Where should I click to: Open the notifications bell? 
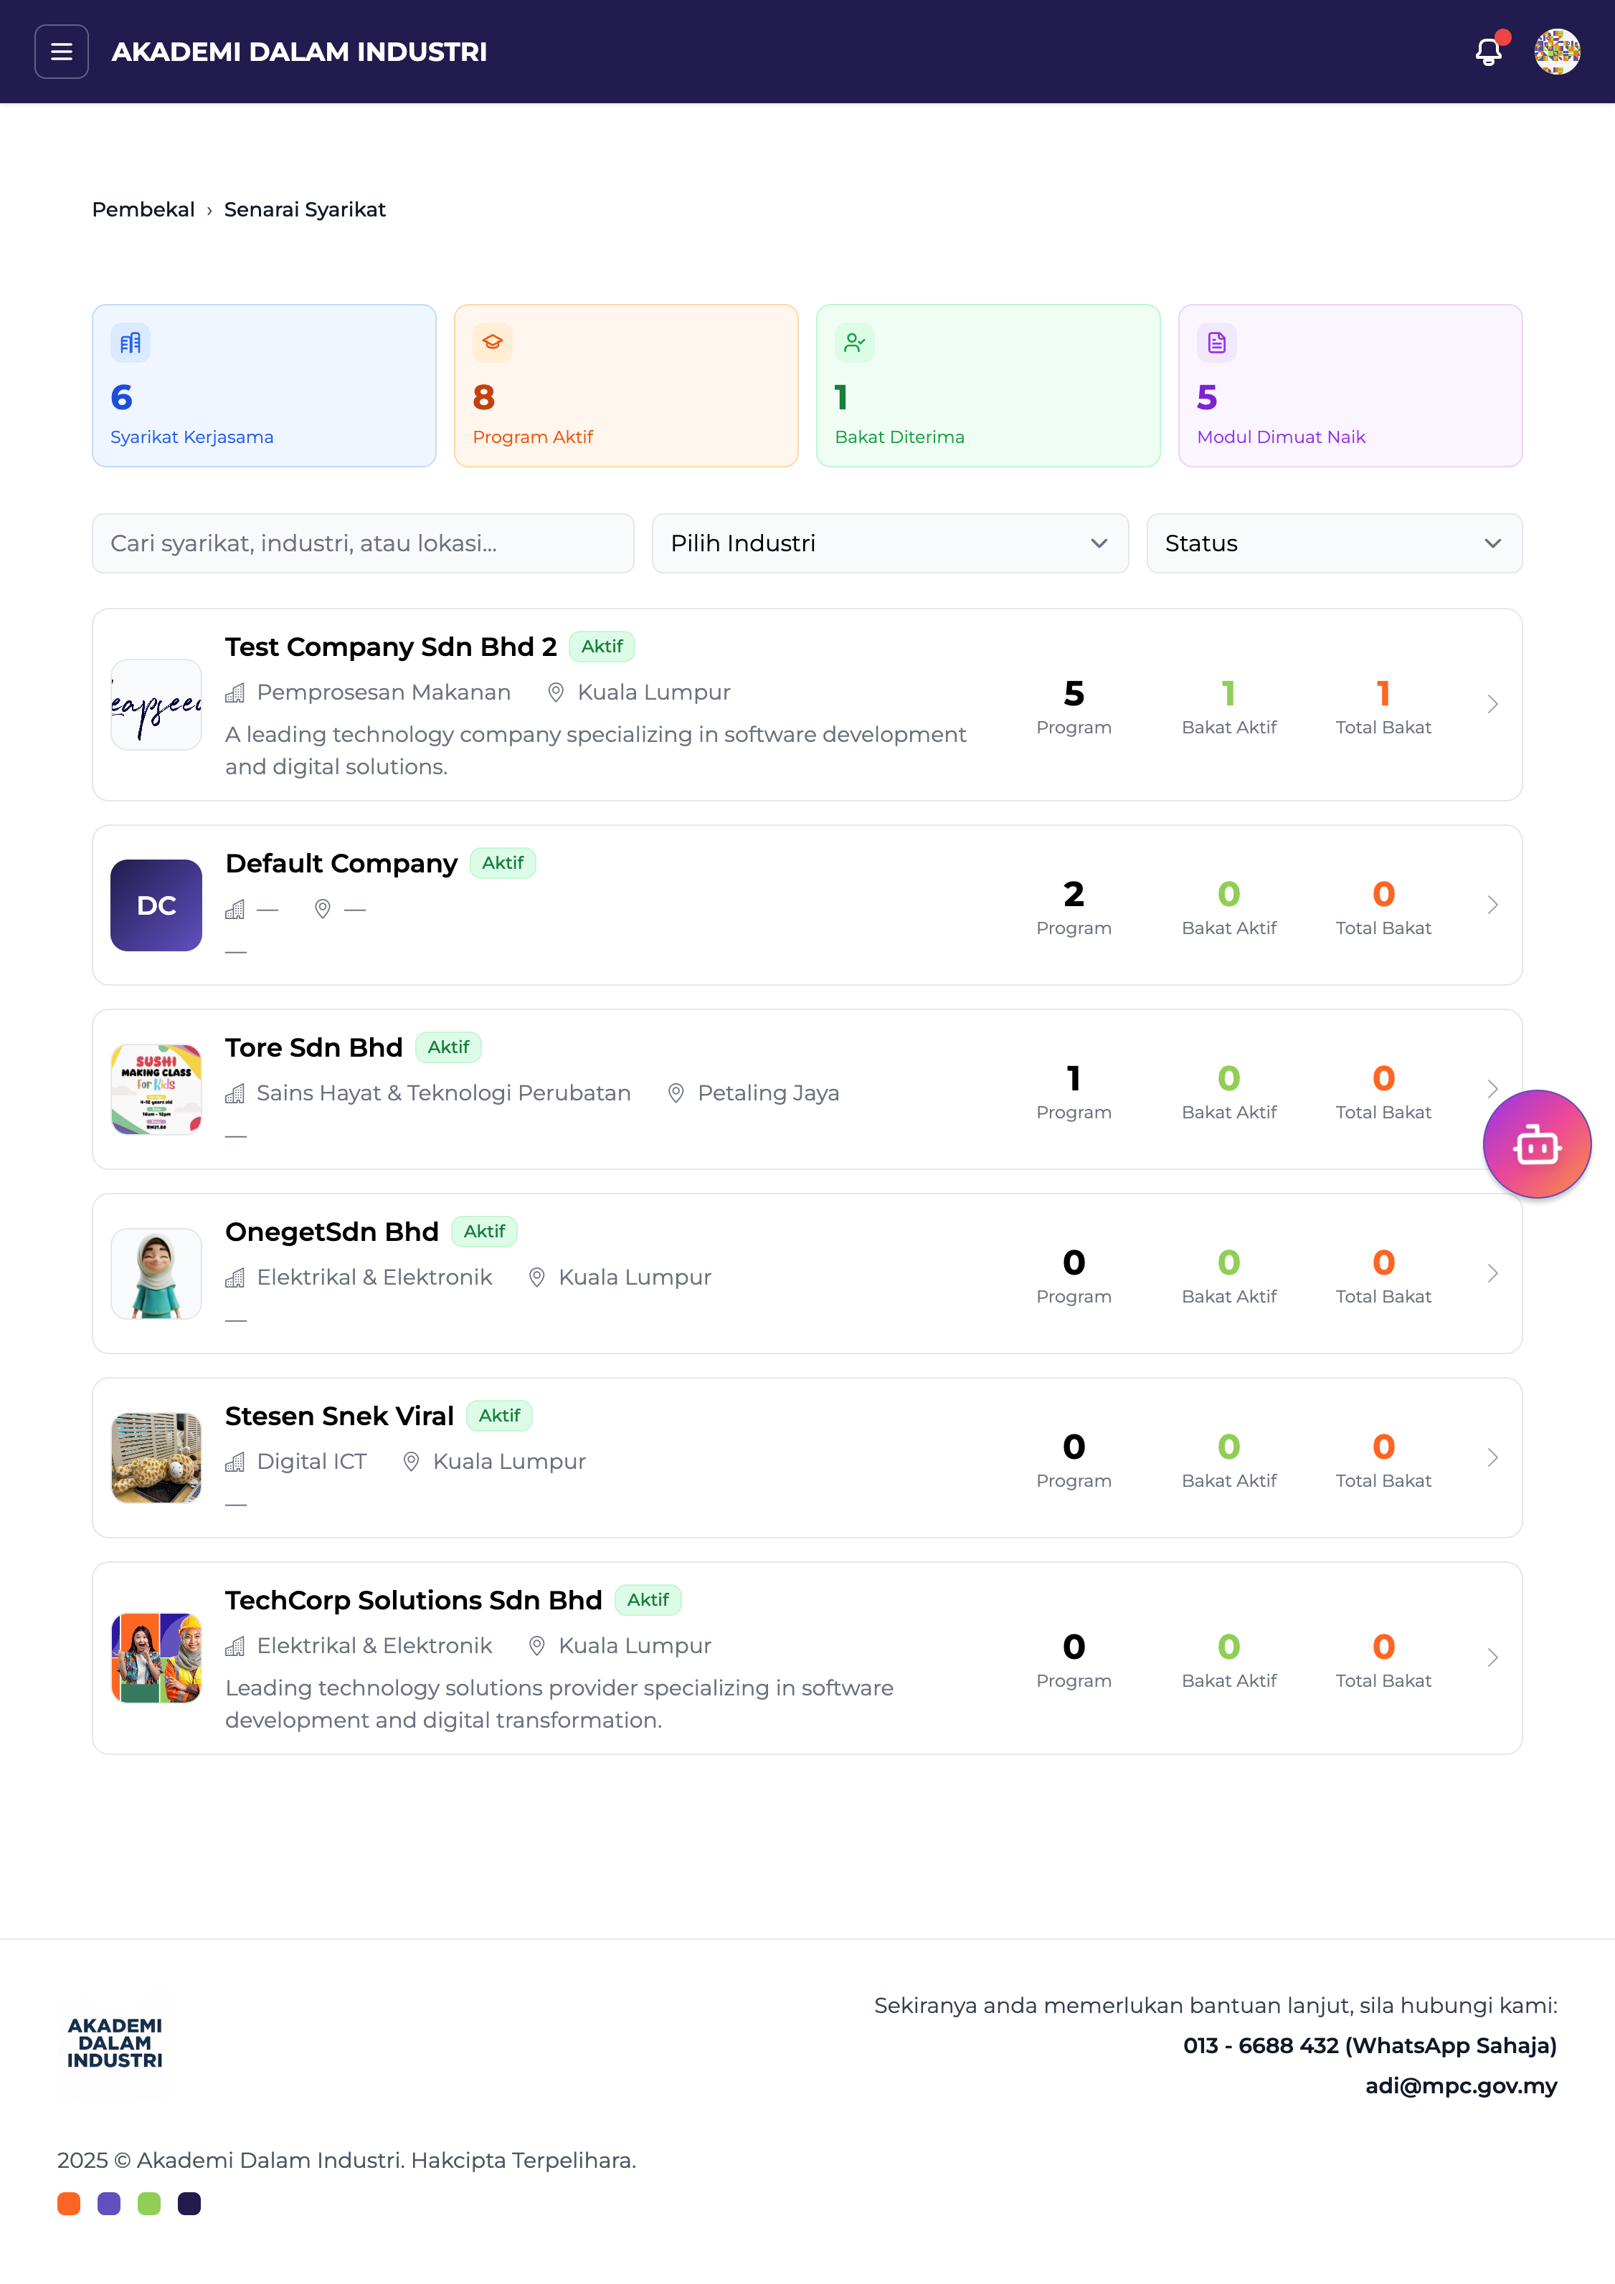[1487, 52]
